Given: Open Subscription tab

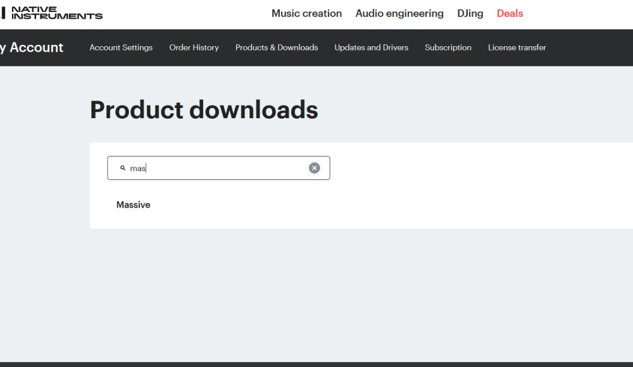Looking at the screenshot, I should click(448, 47).
